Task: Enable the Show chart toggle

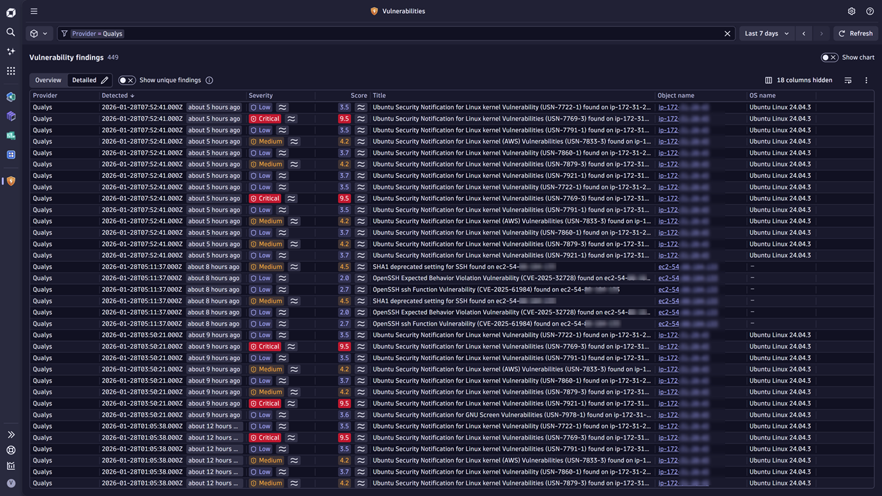Action: coord(829,58)
